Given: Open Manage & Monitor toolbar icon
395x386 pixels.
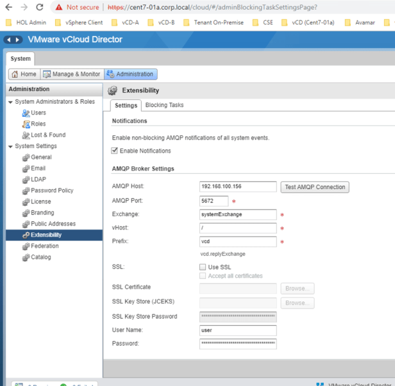Looking at the screenshot, I should pyautogui.click(x=47, y=74).
